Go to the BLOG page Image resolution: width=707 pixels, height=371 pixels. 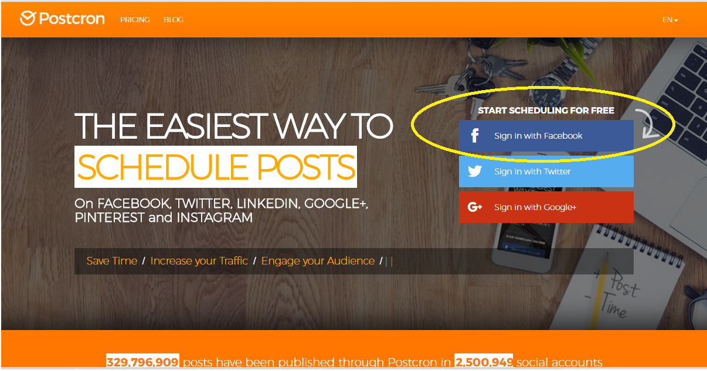coord(174,20)
